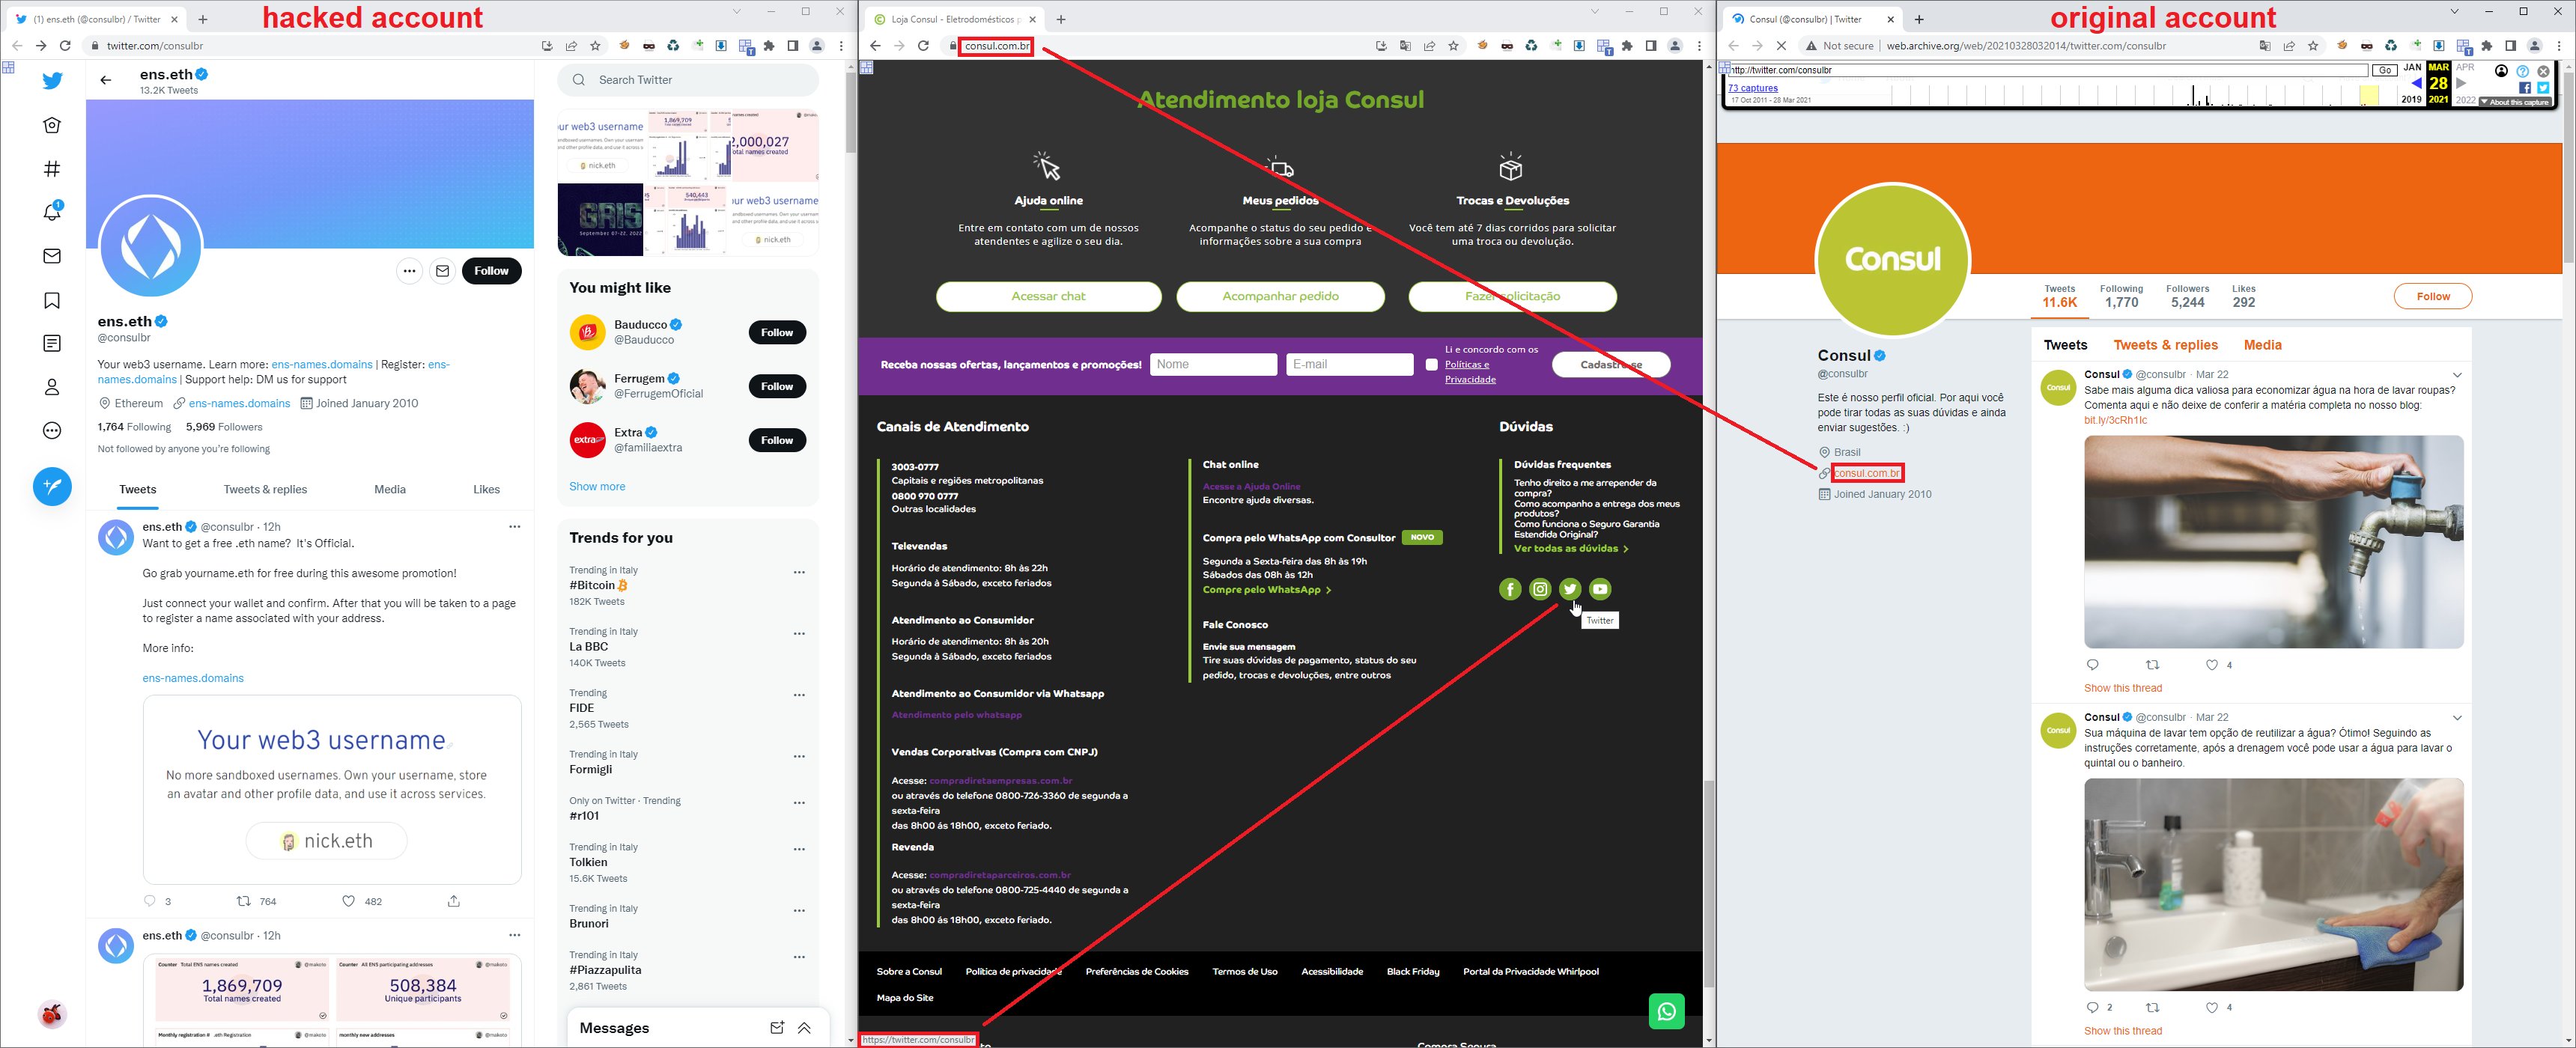Image resolution: width=2576 pixels, height=1048 pixels.
Task: Click Compre pelo WhatsApp link
Action: (x=1266, y=590)
